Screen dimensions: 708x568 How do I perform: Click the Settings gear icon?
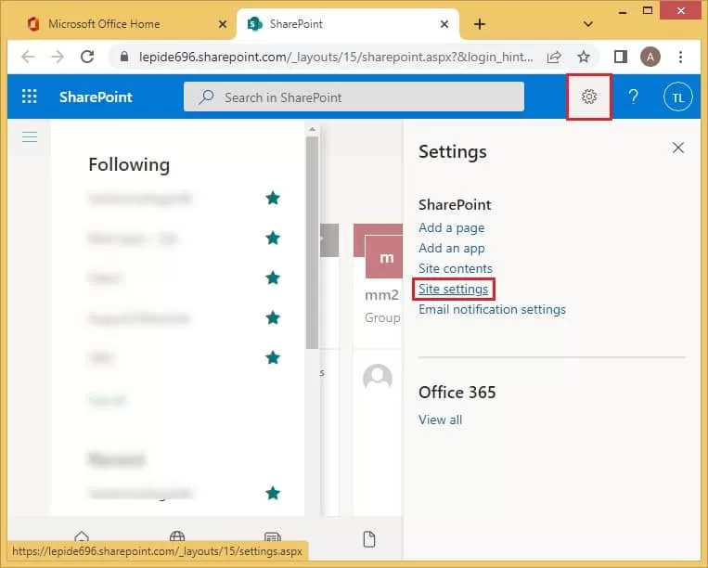[x=588, y=97]
